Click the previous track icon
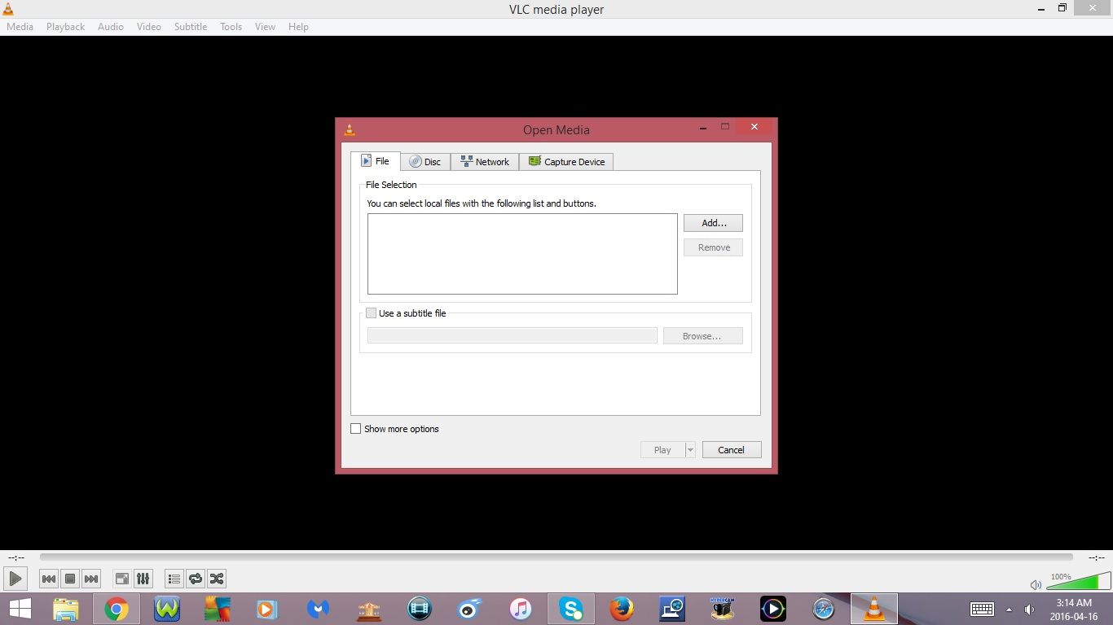Image resolution: width=1113 pixels, height=625 pixels. [x=49, y=578]
